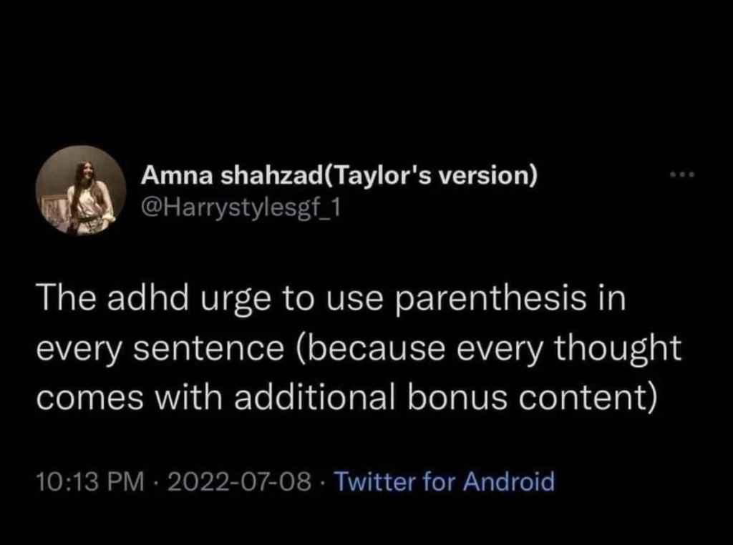The image size is (733, 545).
Task: Open the Amna shahzad display name link
Action: click(233, 175)
